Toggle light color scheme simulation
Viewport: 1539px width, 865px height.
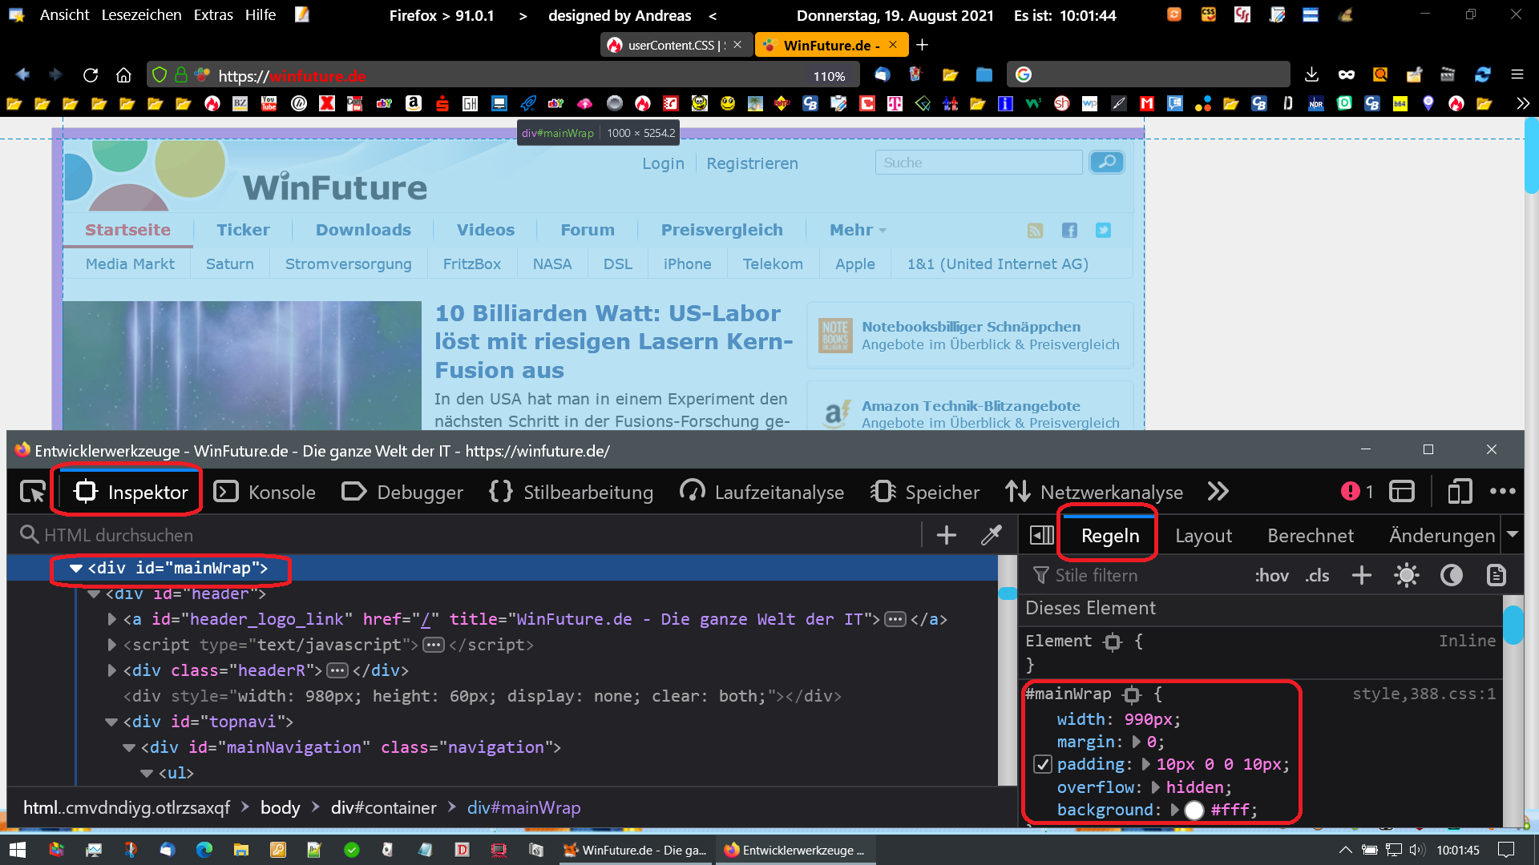coord(1407,575)
